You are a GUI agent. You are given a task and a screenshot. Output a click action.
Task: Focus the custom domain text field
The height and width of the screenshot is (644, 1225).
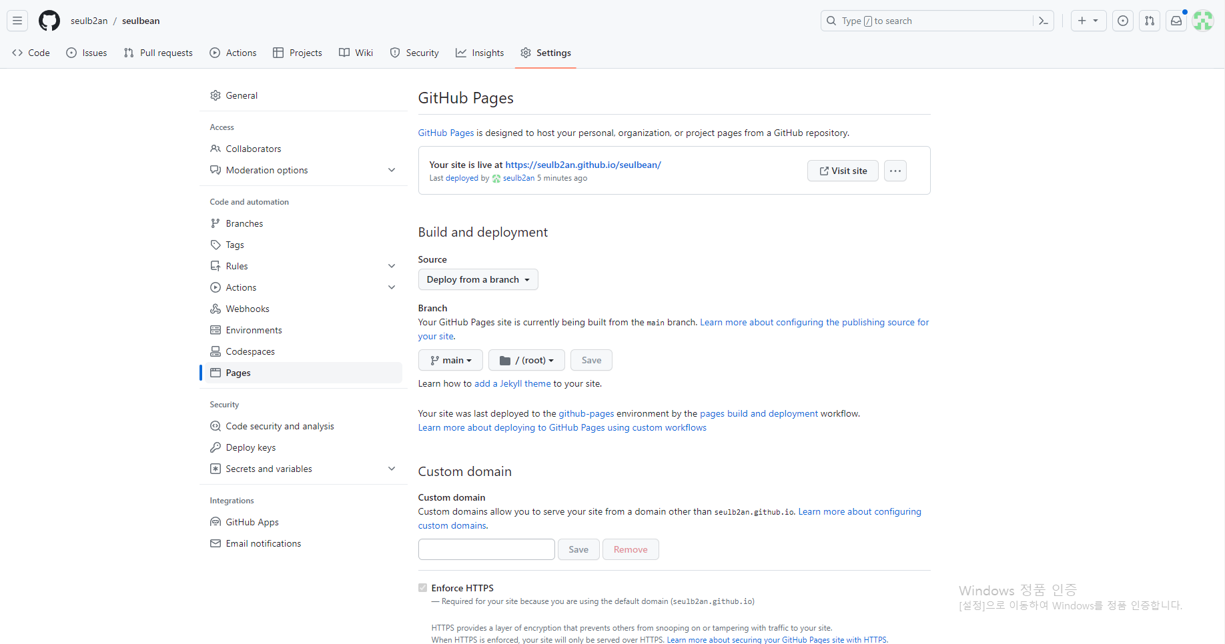[486, 549]
